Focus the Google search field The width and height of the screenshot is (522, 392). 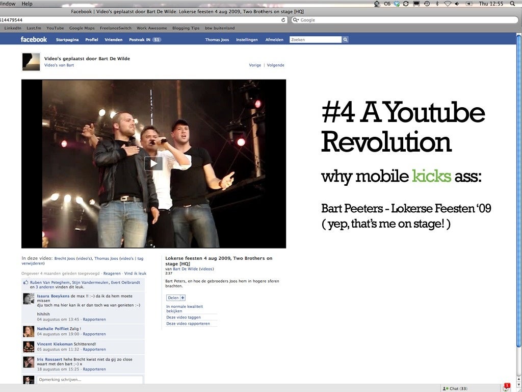pos(404,20)
